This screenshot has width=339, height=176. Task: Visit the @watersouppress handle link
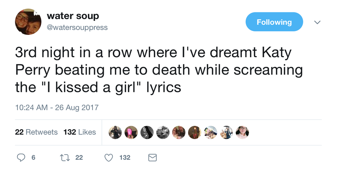[77, 27]
